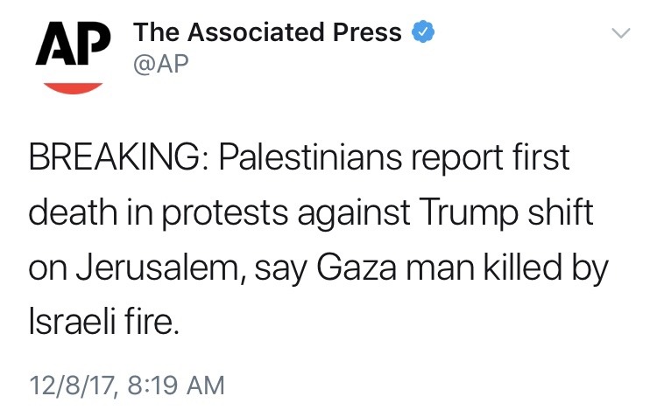Viewport: 657px width, 417px height.
Task: Open the tweet timestamp 12/8/17
Action: [x=74, y=386]
